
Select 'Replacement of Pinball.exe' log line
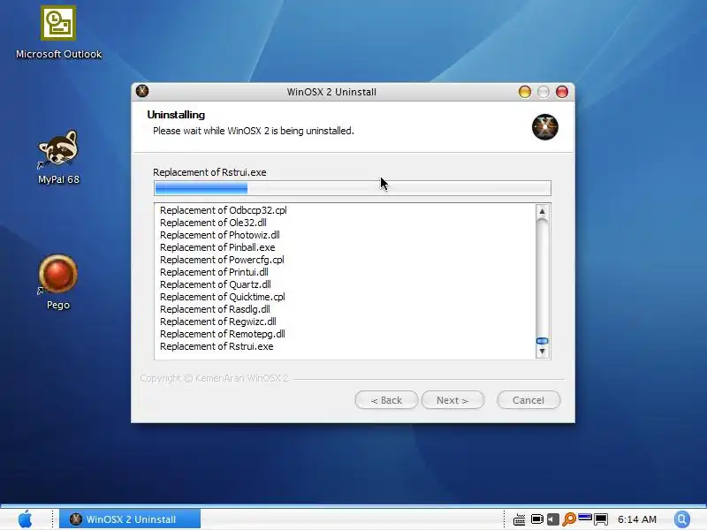pos(217,247)
